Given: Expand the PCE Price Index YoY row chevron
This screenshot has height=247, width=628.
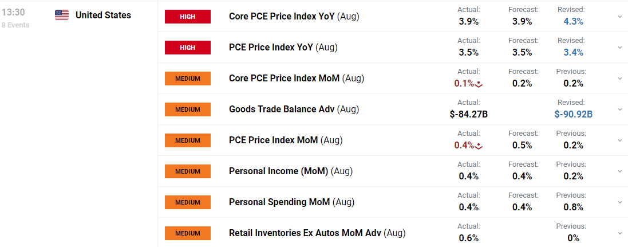Looking at the screenshot, I should (x=619, y=48).
